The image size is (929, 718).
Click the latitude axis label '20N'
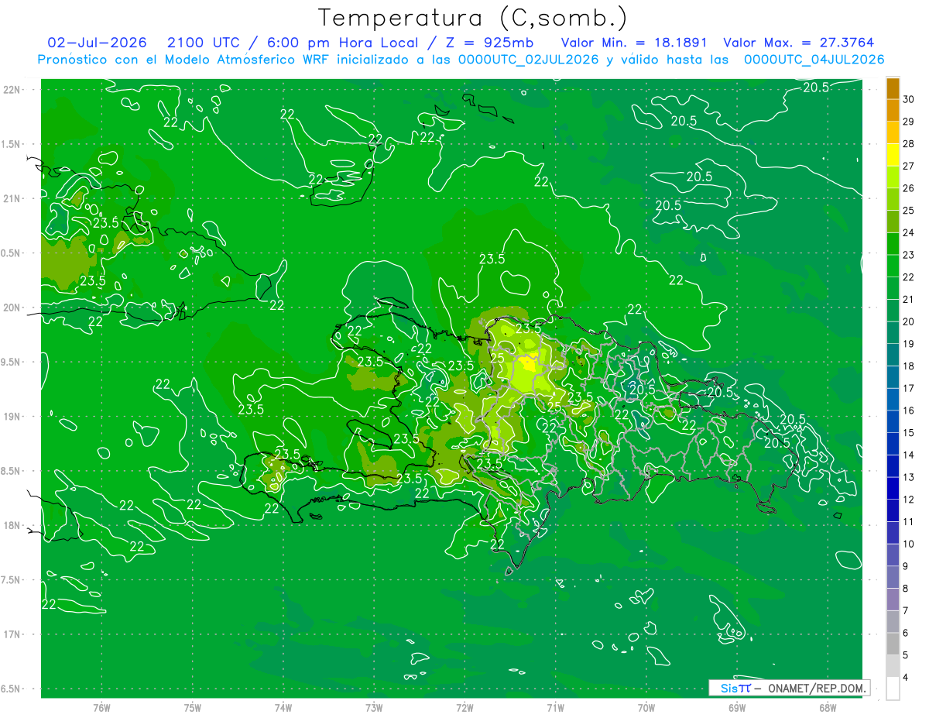click(12, 308)
